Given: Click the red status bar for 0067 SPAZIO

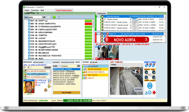Looking at the screenshot, I should tap(89, 23).
